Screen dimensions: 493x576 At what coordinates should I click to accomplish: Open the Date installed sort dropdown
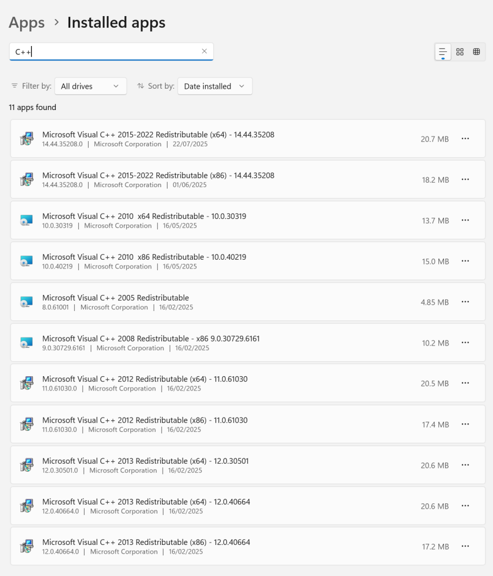[215, 86]
